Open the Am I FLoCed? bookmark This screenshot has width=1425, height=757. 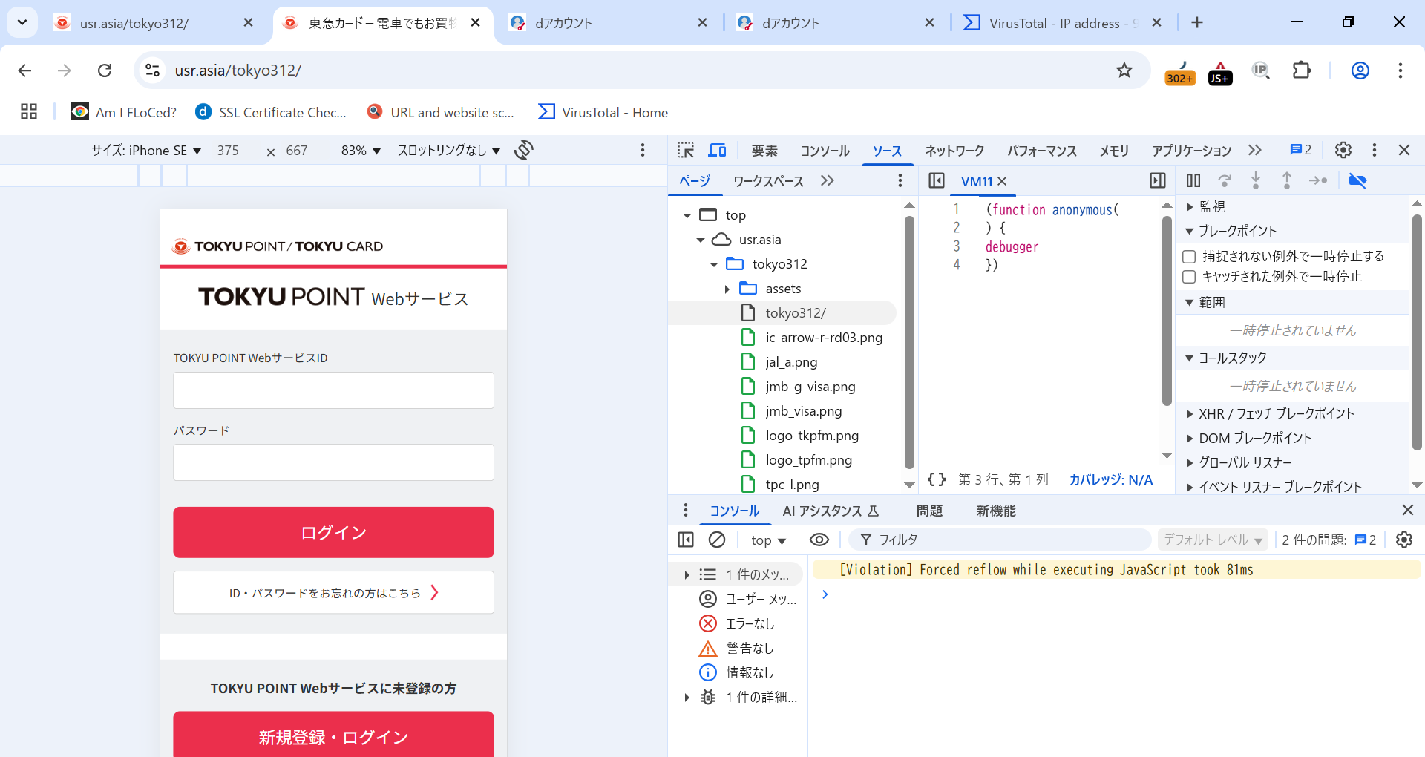pos(124,112)
